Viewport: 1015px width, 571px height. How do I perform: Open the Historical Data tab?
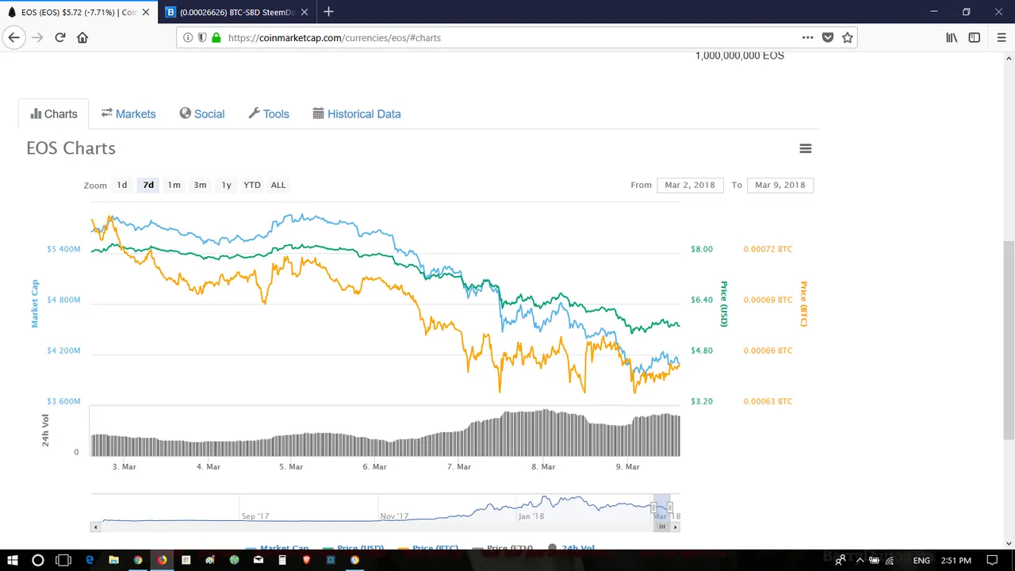pyautogui.click(x=357, y=114)
